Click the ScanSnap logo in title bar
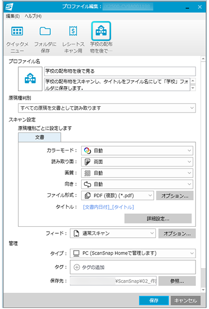This screenshot has height=309, width=209. click(9, 7)
